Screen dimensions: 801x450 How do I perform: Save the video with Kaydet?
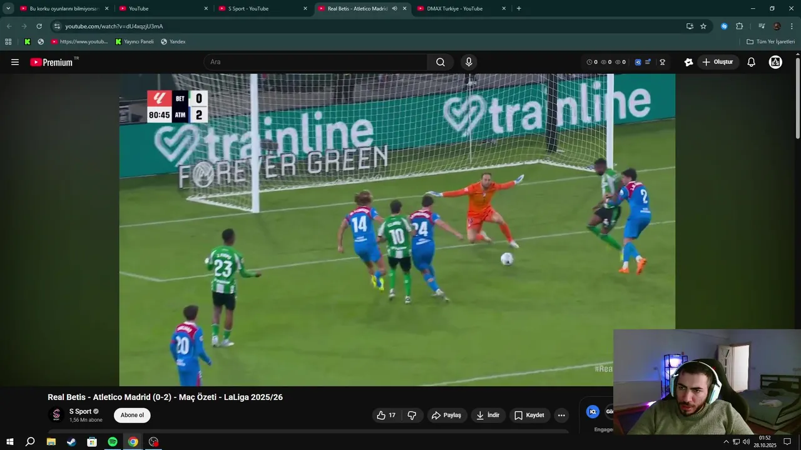click(529, 415)
